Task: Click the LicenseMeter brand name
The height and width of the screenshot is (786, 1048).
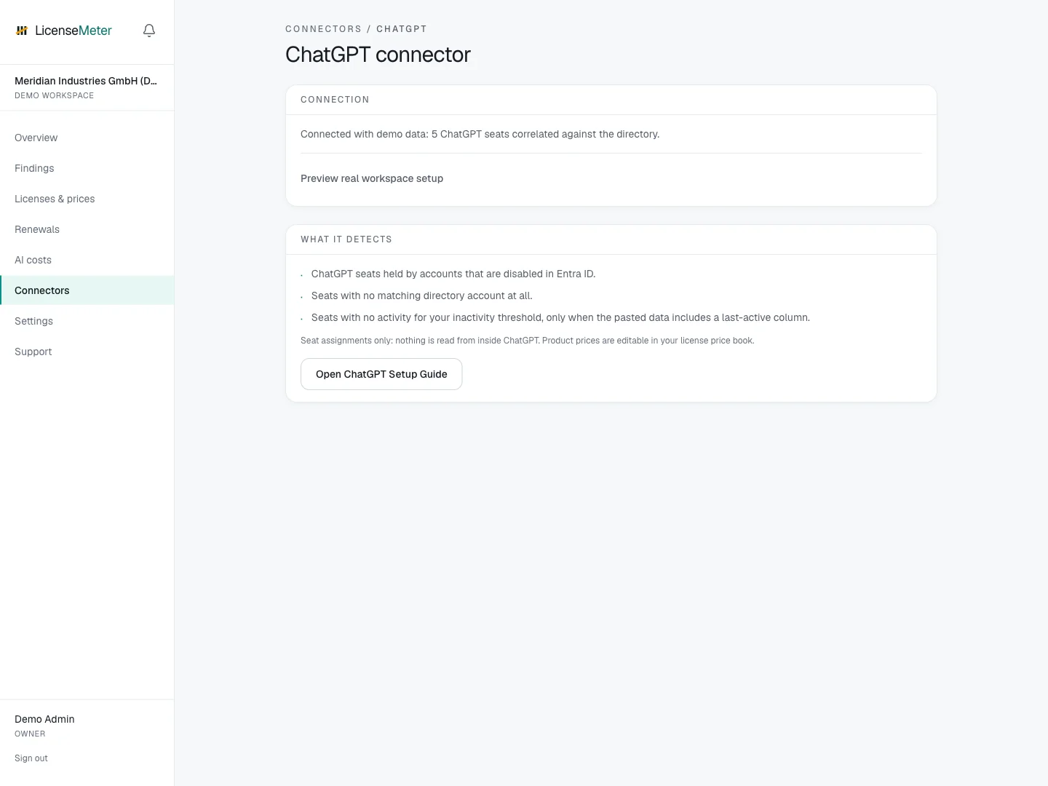Action: click(74, 31)
